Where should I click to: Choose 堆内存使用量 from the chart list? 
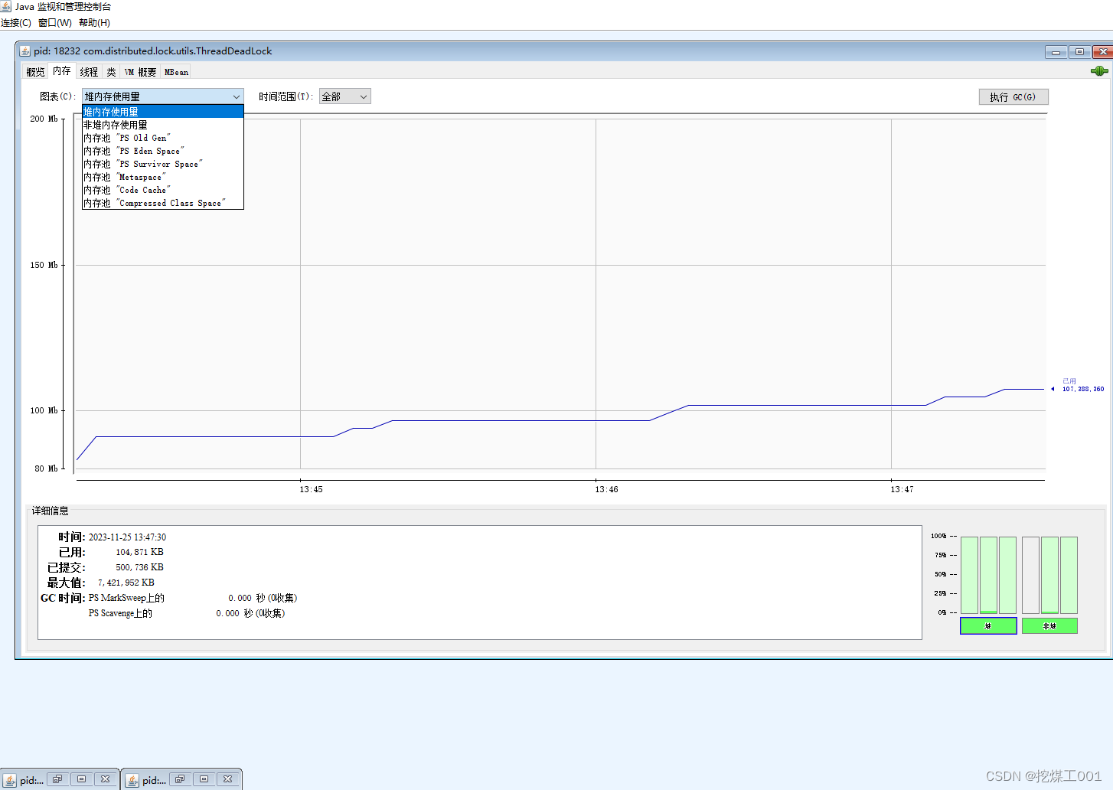[x=163, y=112]
